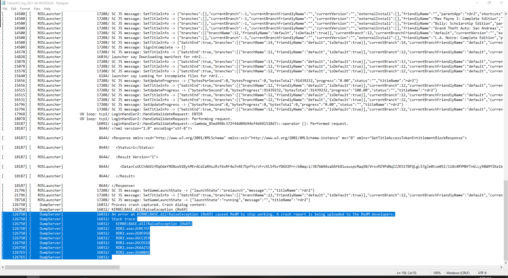The image size is (508, 278).
Task: Open the Help menu
Action: [47, 8]
